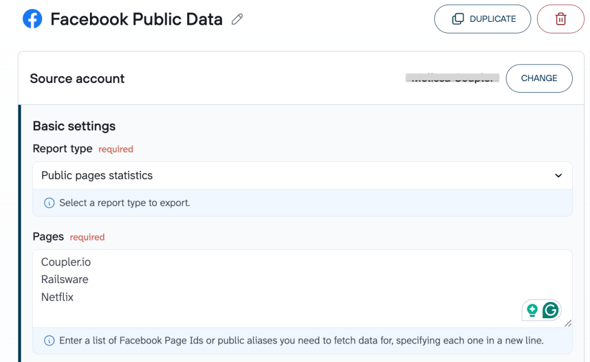Click the Facebook logo icon

(x=32, y=19)
